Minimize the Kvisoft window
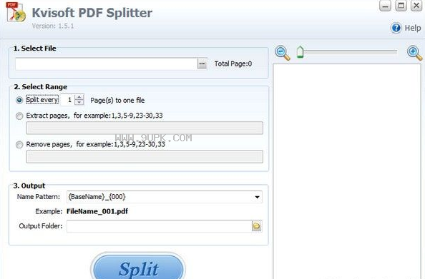Screen dimensions: 425x279 [385, 6]
